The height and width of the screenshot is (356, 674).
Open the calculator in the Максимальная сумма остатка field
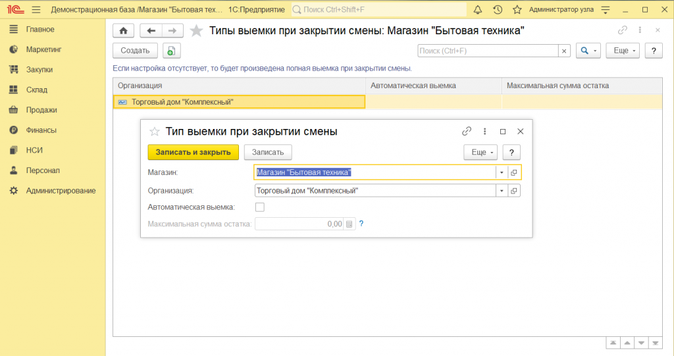pyautogui.click(x=350, y=224)
